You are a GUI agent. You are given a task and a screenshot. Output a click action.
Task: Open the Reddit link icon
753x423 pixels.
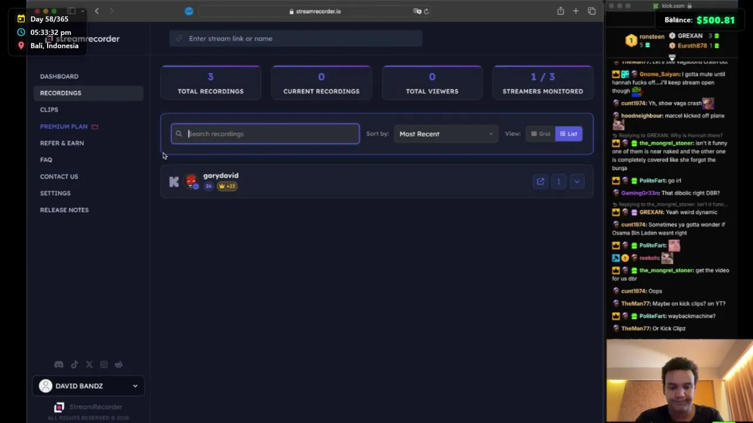tap(119, 364)
